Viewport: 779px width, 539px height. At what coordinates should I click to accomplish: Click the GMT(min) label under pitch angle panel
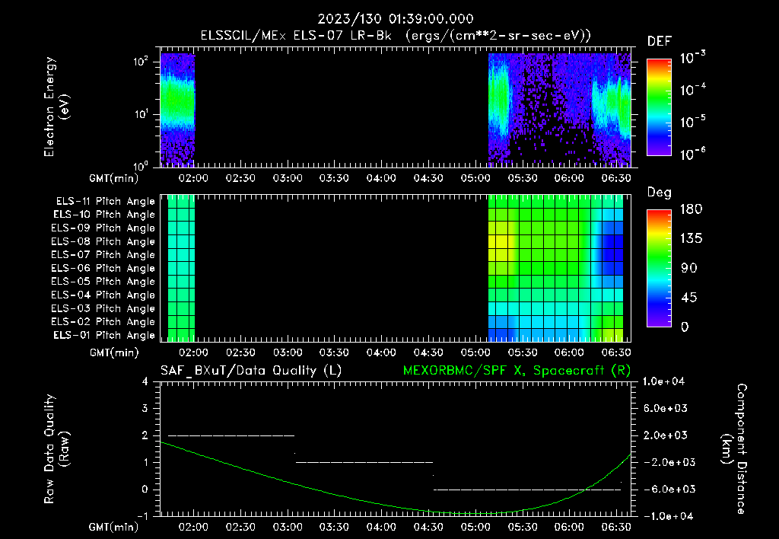pos(114,352)
